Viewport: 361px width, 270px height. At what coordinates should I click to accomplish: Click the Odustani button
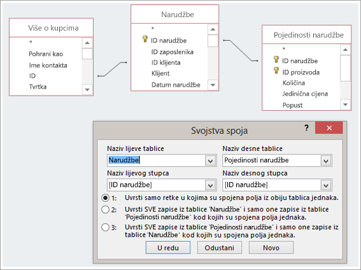(x=220, y=248)
